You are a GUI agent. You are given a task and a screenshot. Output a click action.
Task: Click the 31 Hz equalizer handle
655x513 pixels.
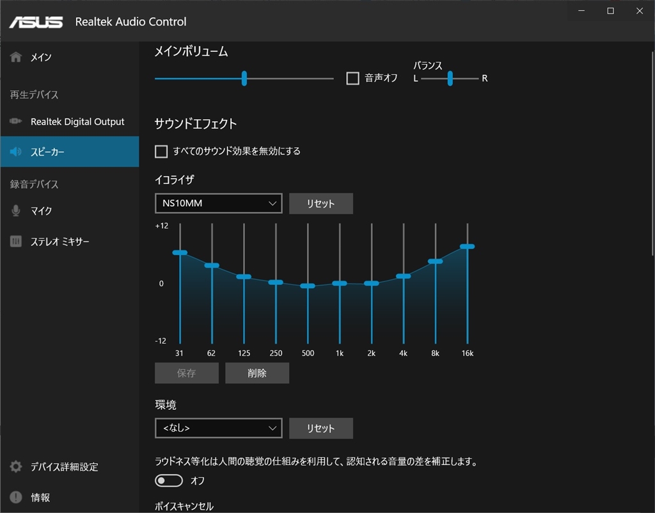click(x=180, y=252)
